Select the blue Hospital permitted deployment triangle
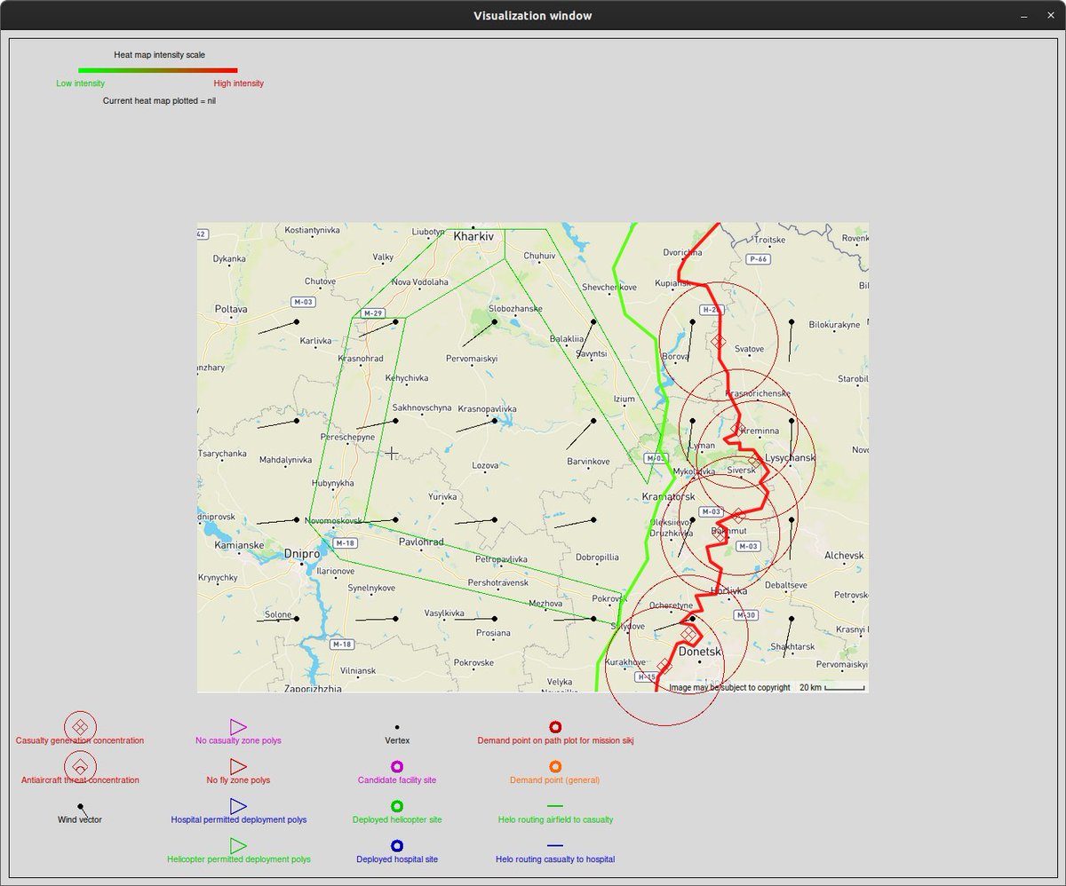 pos(238,805)
